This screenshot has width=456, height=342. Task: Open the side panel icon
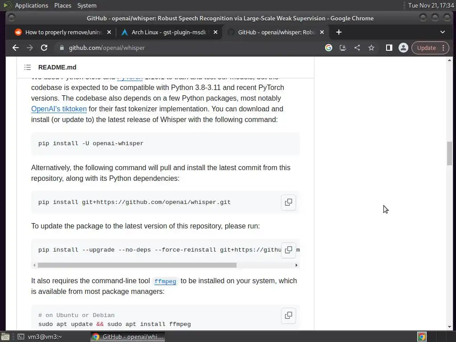pos(389,48)
